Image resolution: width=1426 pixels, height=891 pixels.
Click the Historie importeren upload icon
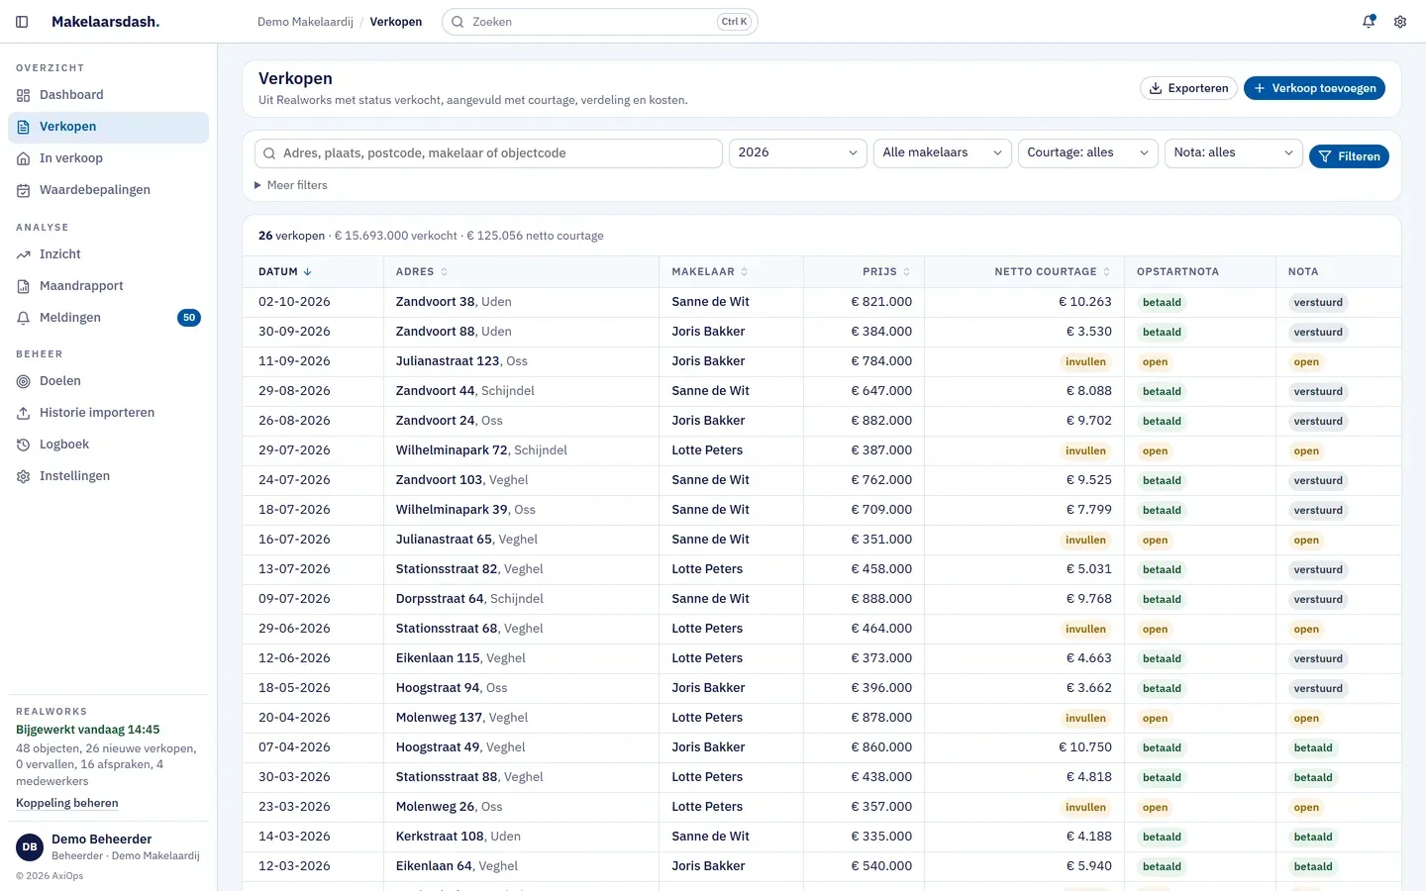[x=24, y=413]
